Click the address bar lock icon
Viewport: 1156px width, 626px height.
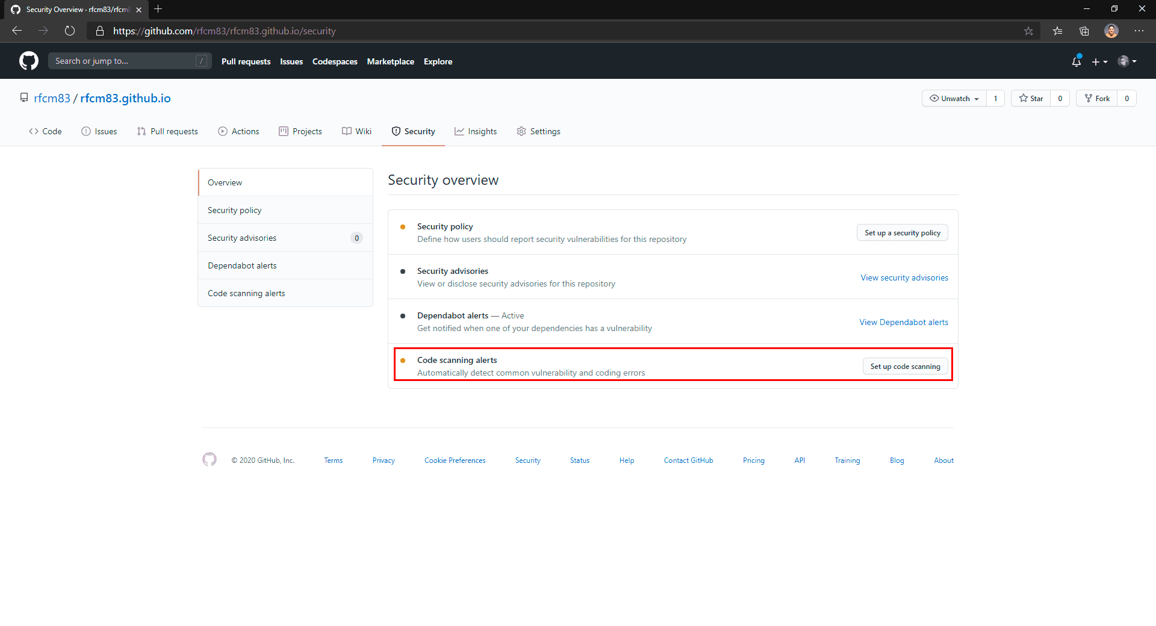(100, 31)
